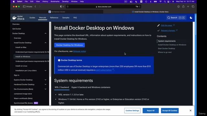Click Edit this page link
Screen dimensions: 207x116
pos(167,25)
